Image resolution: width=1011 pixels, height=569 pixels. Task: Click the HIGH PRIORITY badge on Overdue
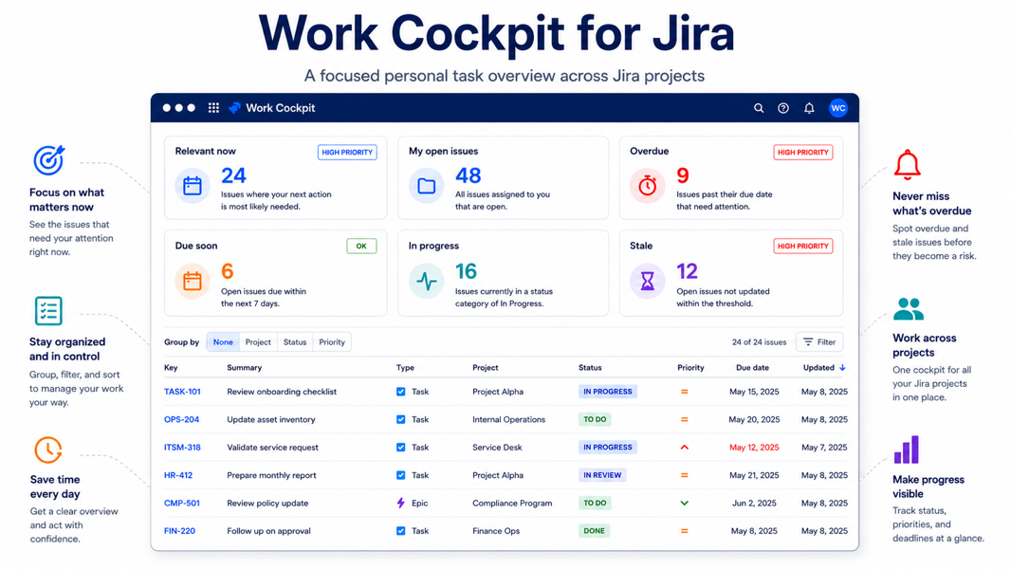tap(802, 152)
